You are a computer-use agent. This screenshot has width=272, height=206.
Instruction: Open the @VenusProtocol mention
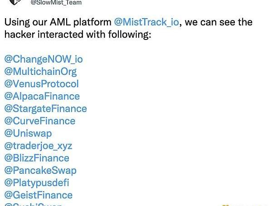click(41, 83)
